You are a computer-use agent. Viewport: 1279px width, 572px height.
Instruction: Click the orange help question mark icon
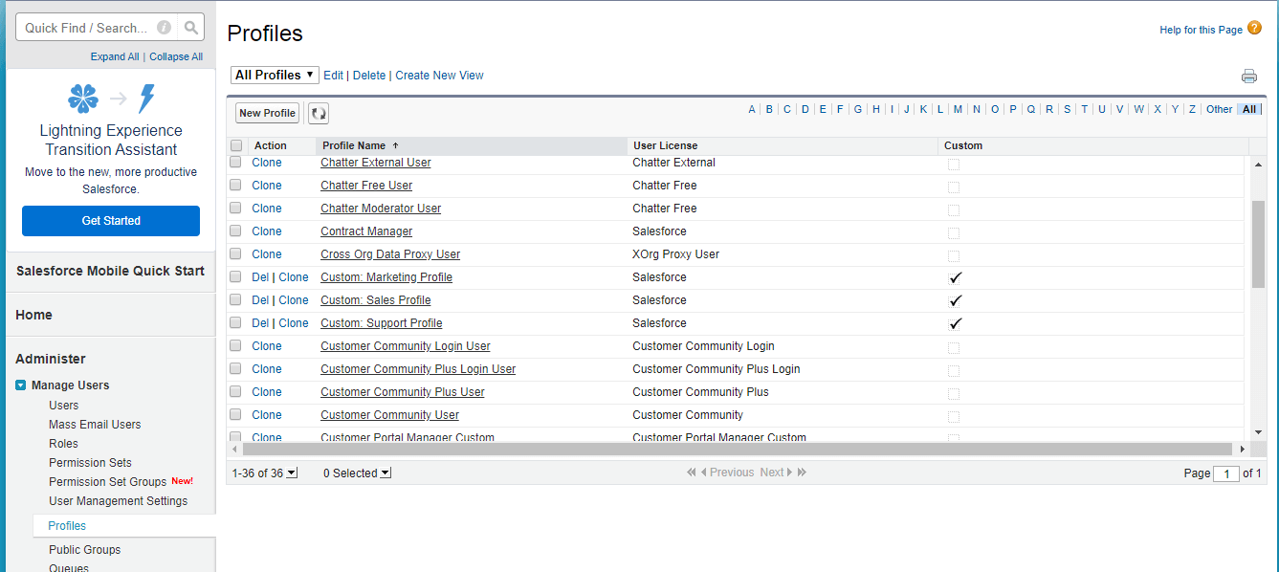1254,29
